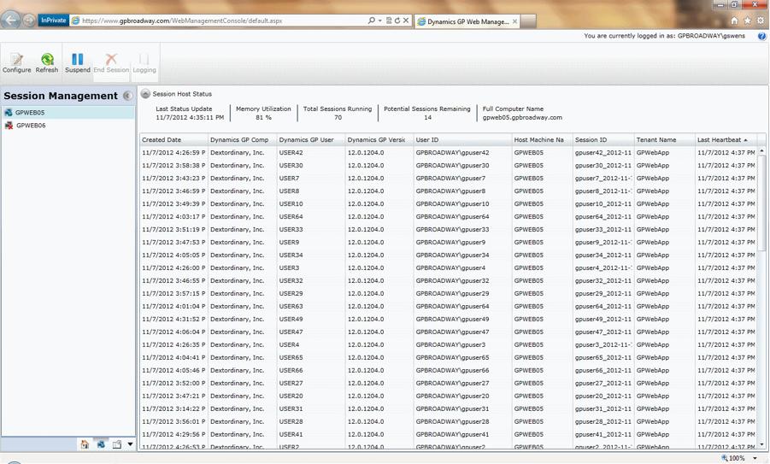Sort by Last Heartbeat column header
The width and height of the screenshot is (770, 464).
point(726,140)
